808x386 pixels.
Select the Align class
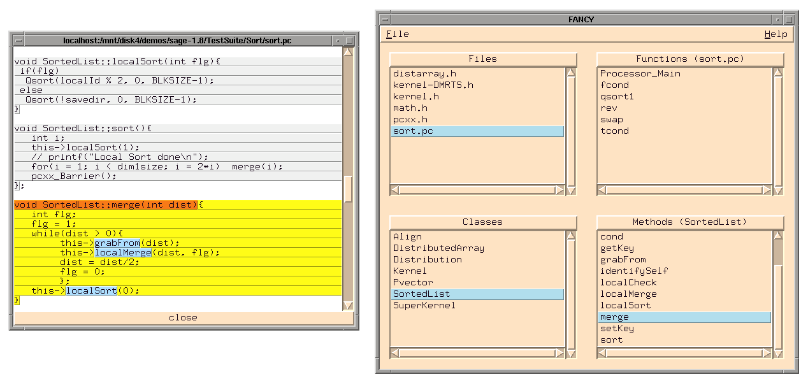tap(477, 237)
